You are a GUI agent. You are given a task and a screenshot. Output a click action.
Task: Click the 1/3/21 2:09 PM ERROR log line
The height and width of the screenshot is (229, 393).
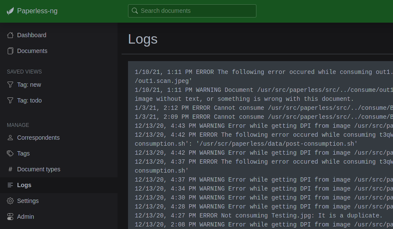pyautogui.click(x=264, y=117)
